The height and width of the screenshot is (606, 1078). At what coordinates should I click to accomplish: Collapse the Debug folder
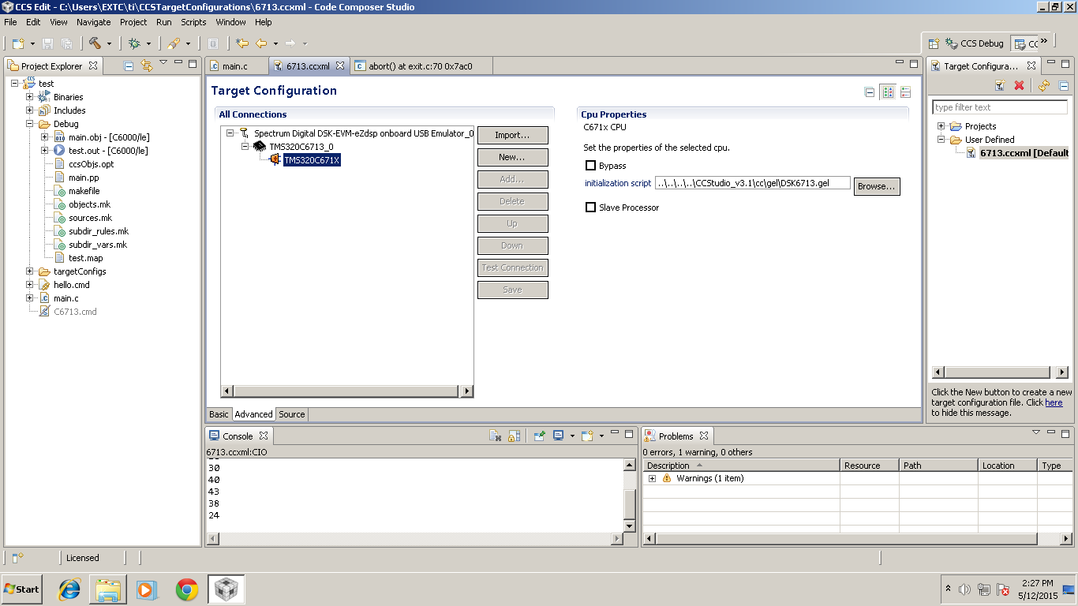point(30,124)
